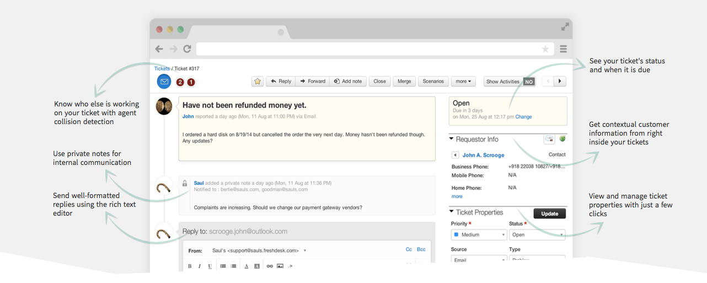707x283 pixels.
Task: Add Bcc recipients to the reply
Action: (421, 249)
